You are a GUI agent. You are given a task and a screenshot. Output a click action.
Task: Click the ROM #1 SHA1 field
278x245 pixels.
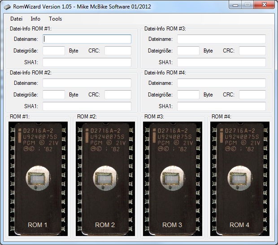pos(87,62)
